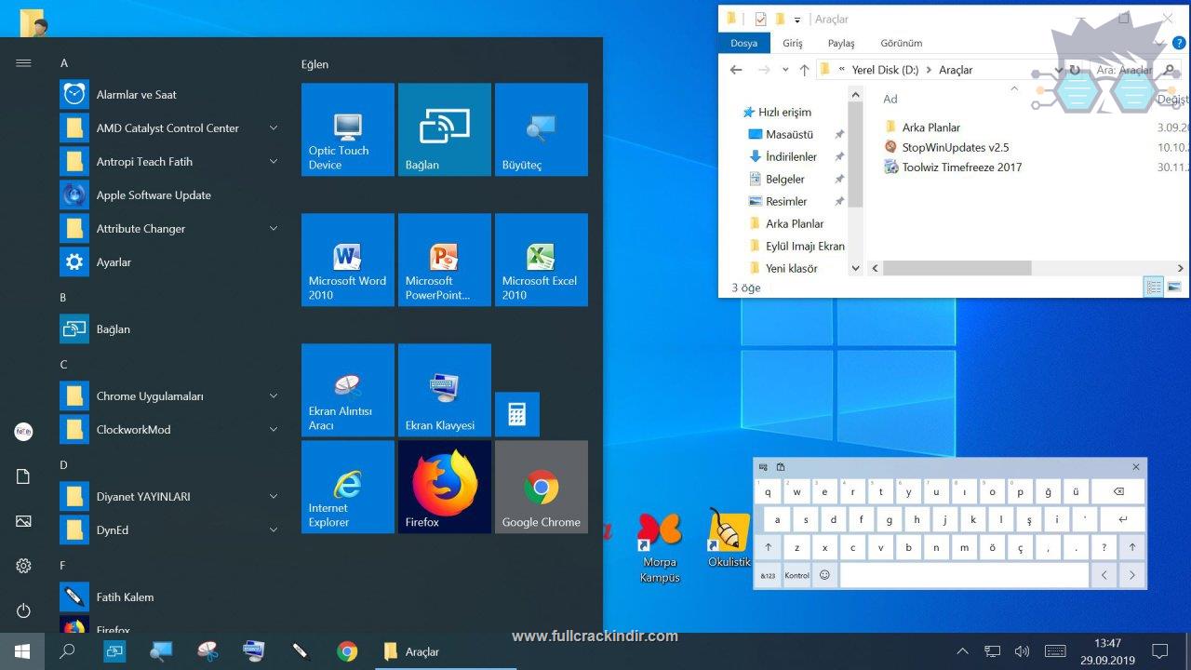
Task: Open the small calculator tile
Action: [x=517, y=414]
